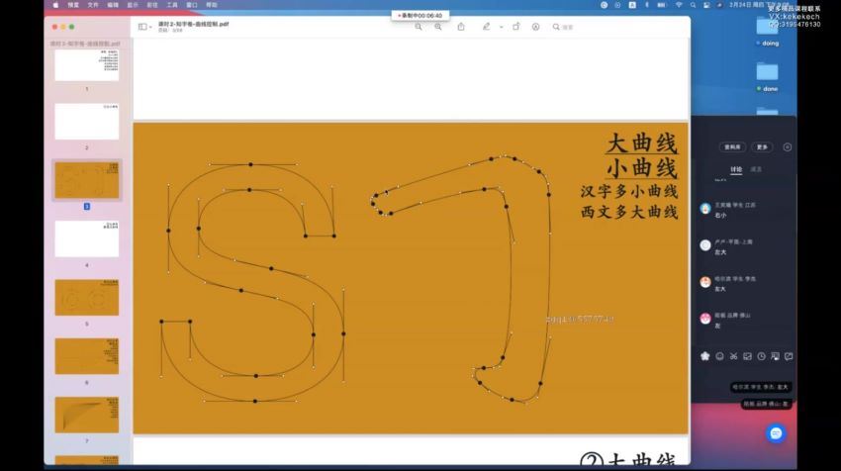Click the battery icon in menu bar
Image resolution: width=841 pixels, height=471 pixels.
coord(661,5)
